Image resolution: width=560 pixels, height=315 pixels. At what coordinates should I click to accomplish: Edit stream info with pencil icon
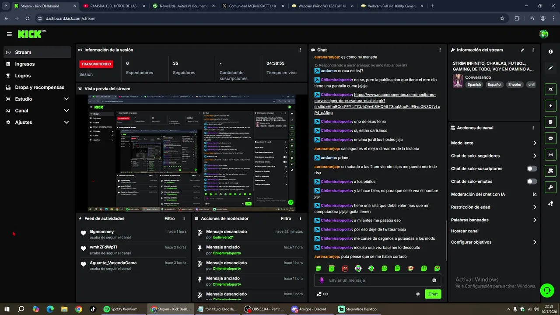pos(522,50)
